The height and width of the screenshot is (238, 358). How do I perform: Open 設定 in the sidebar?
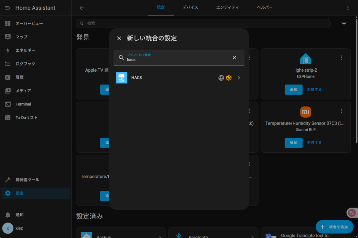(36, 193)
